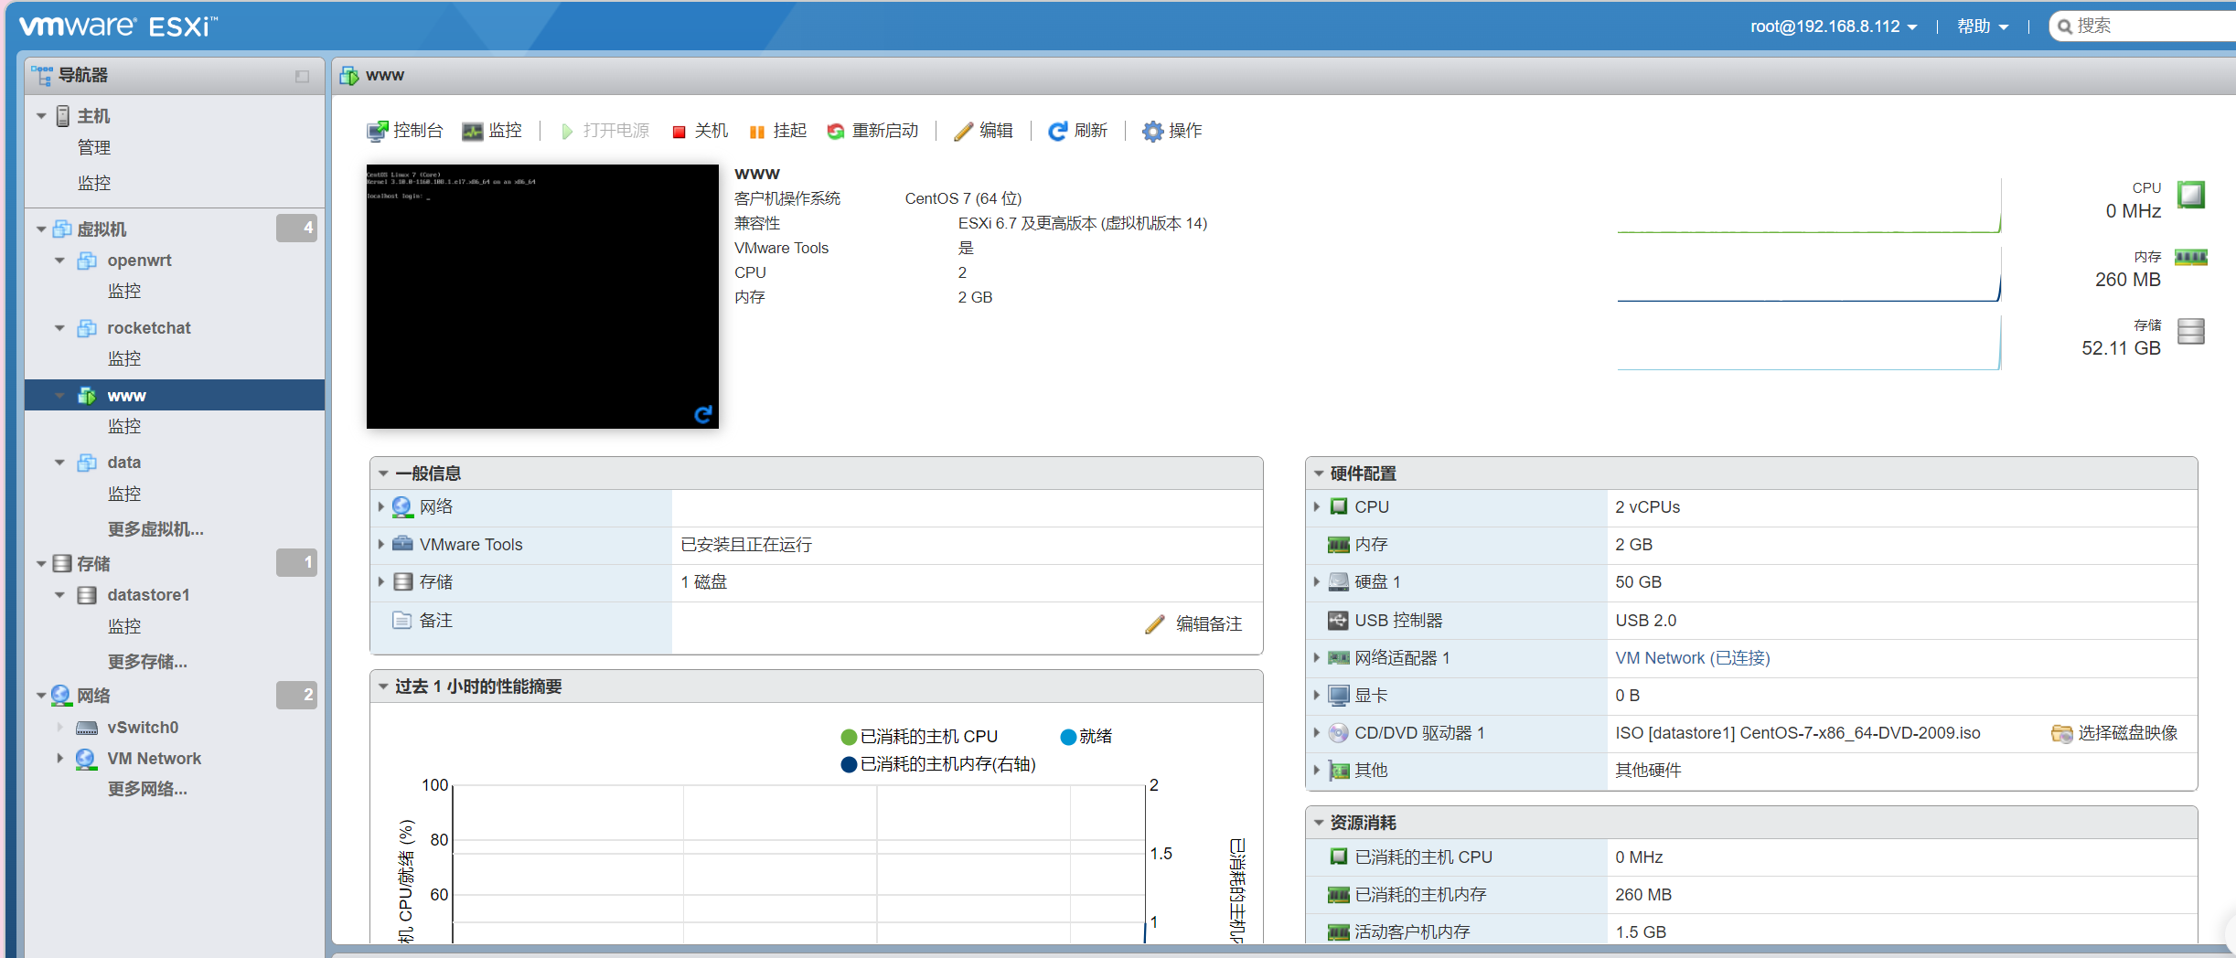Screen dimensions: 2236x958
Task: Expand the 硬盘 1 hardware row
Action: (x=1316, y=581)
